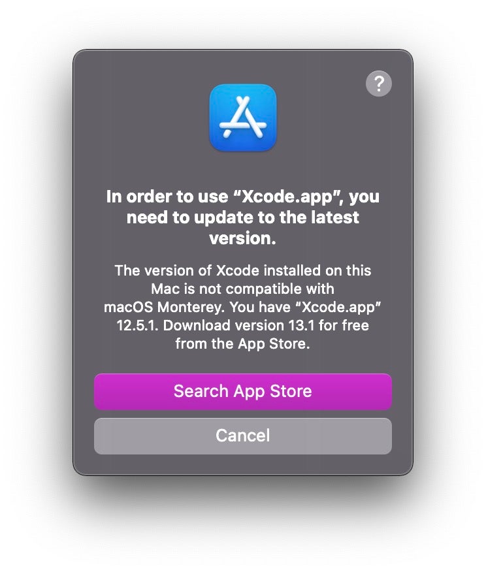
Task: Click "Mac is not compatible with" line
Action: pos(242,289)
